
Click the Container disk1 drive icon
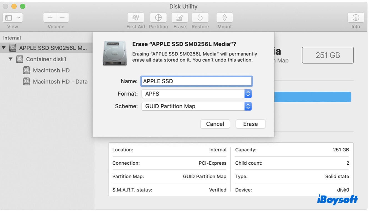(19, 59)
